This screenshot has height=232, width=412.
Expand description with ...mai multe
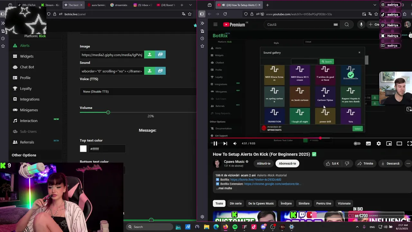click(x=224, y=188)
